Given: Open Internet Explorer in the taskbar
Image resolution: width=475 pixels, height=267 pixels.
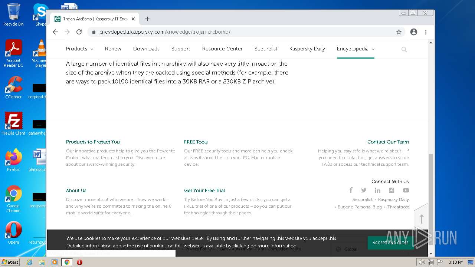Looking at the screenshot, I should 30,262.
